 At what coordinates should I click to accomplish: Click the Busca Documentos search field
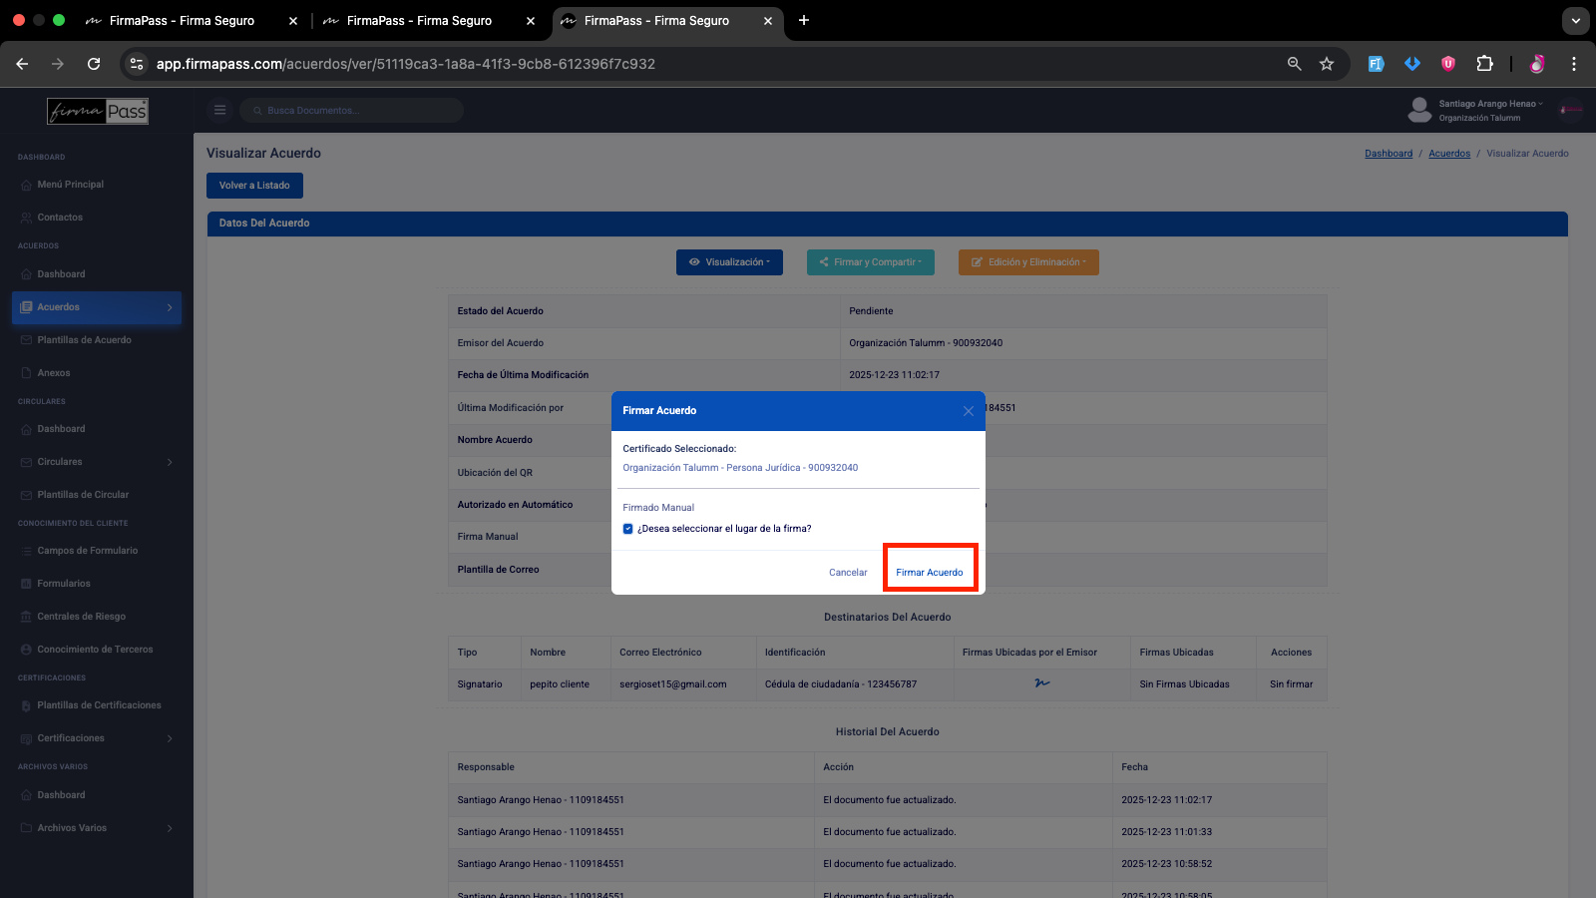pyautogui.click(x=351, y=110)
